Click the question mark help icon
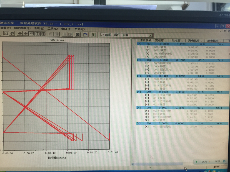The height and width of the screenshot is (172, 230). pos(93,35)
